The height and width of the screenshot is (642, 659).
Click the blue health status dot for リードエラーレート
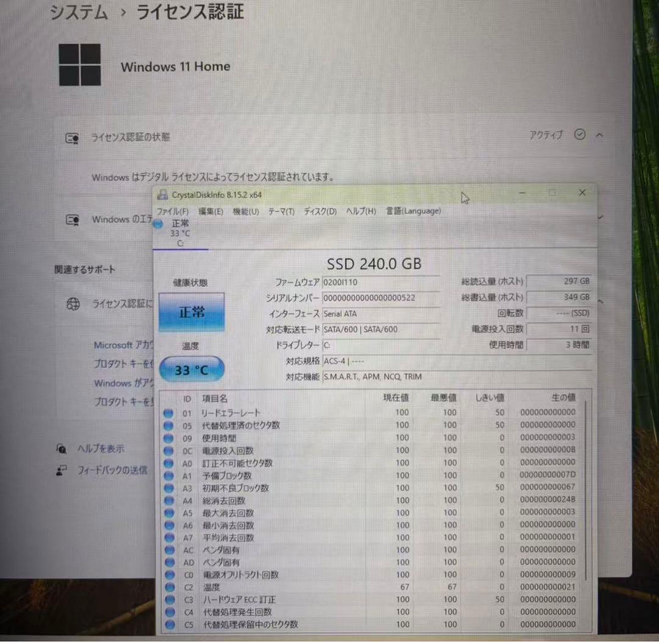click(x=168, y=412)
